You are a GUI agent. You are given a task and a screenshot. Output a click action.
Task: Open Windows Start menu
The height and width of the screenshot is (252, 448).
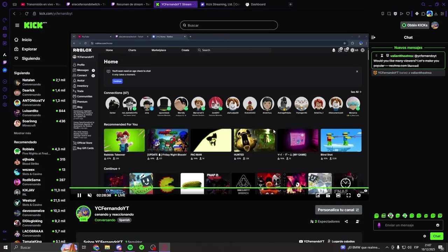(x=5, y=247)
